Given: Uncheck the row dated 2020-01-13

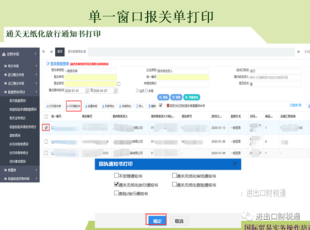Looking at the screenshot, I should 46,127.
